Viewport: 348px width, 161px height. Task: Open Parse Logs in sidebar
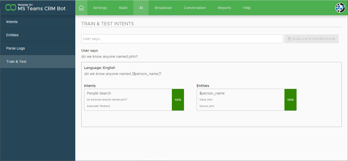[38, 48]
